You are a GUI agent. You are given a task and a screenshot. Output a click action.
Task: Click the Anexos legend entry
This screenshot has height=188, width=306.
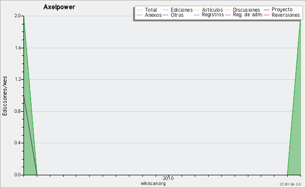149,15
